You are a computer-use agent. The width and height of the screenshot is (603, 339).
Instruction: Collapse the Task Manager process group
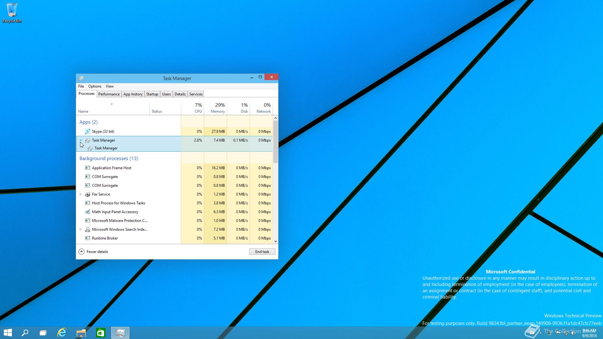point(81,140)
